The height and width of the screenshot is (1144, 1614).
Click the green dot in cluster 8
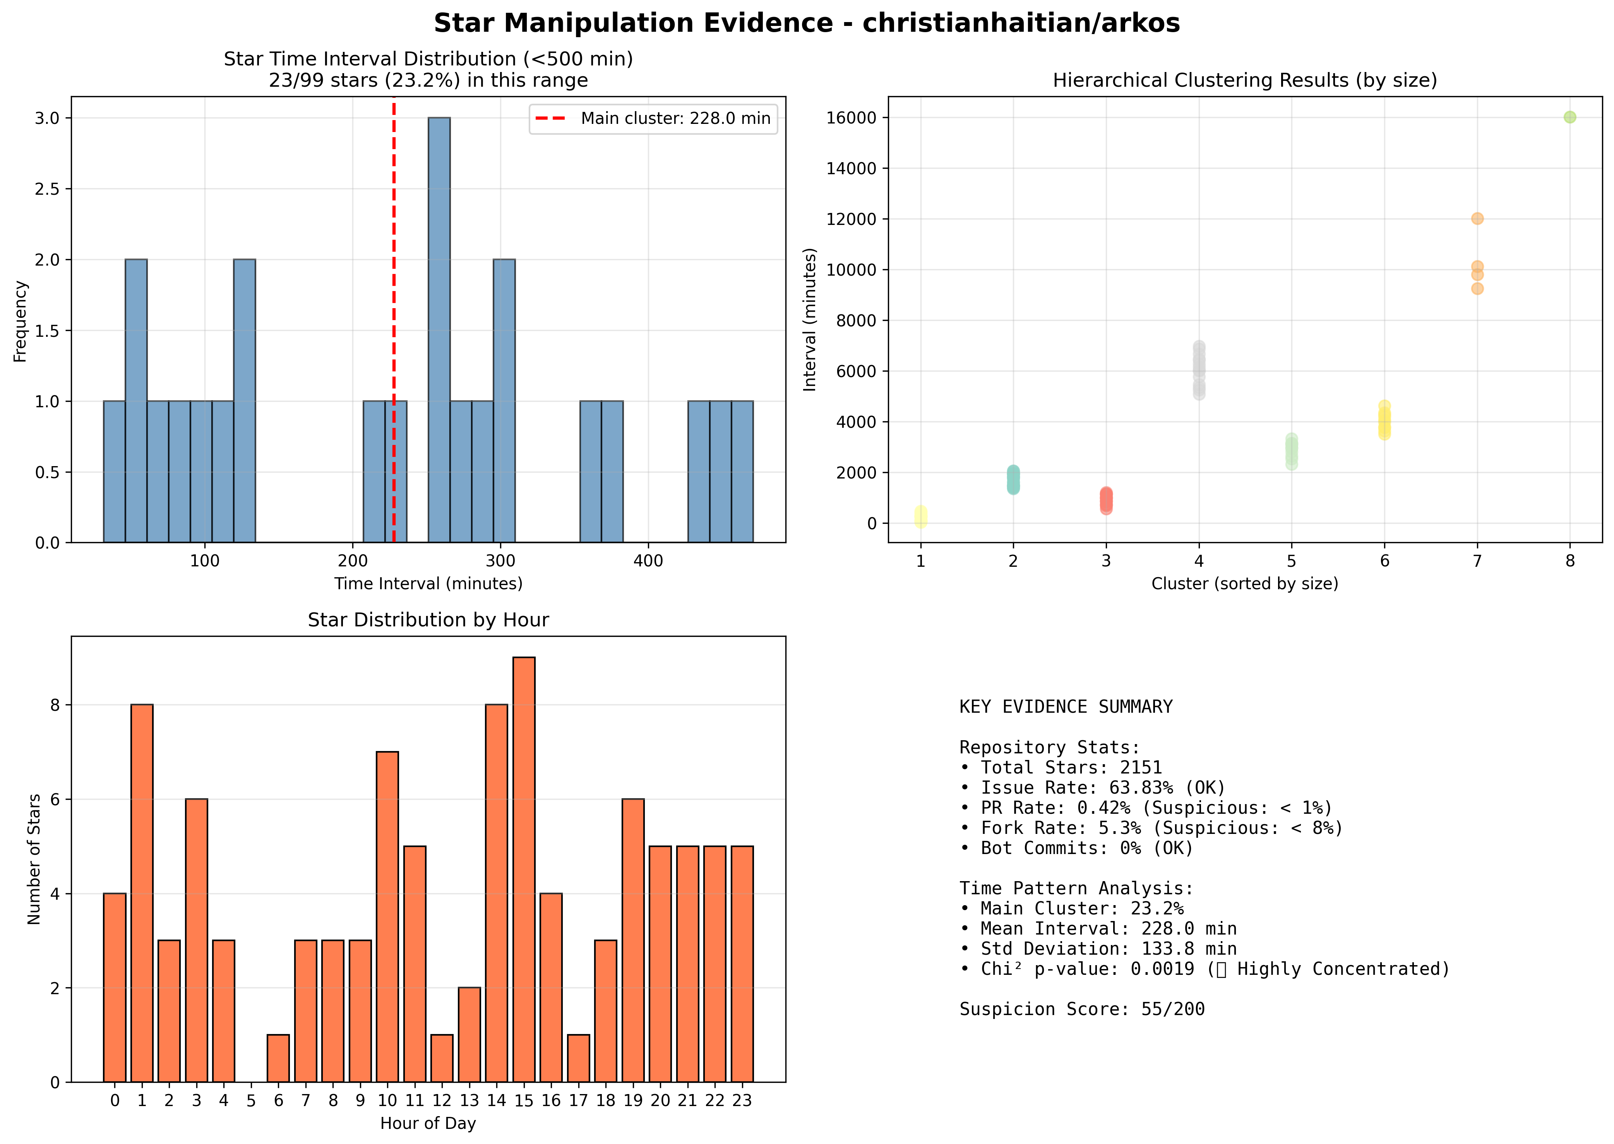tap(1569, 117)
